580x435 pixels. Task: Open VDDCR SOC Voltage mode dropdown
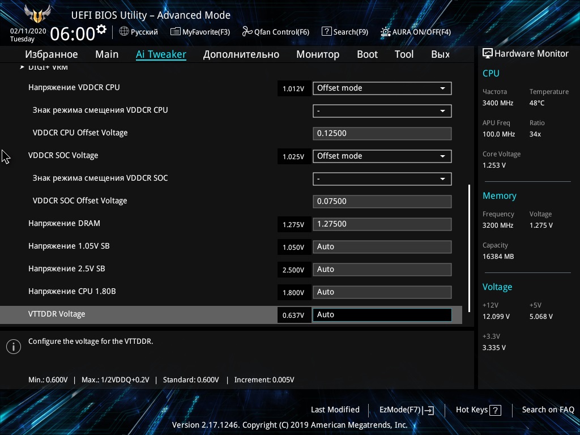click(382, 156)
